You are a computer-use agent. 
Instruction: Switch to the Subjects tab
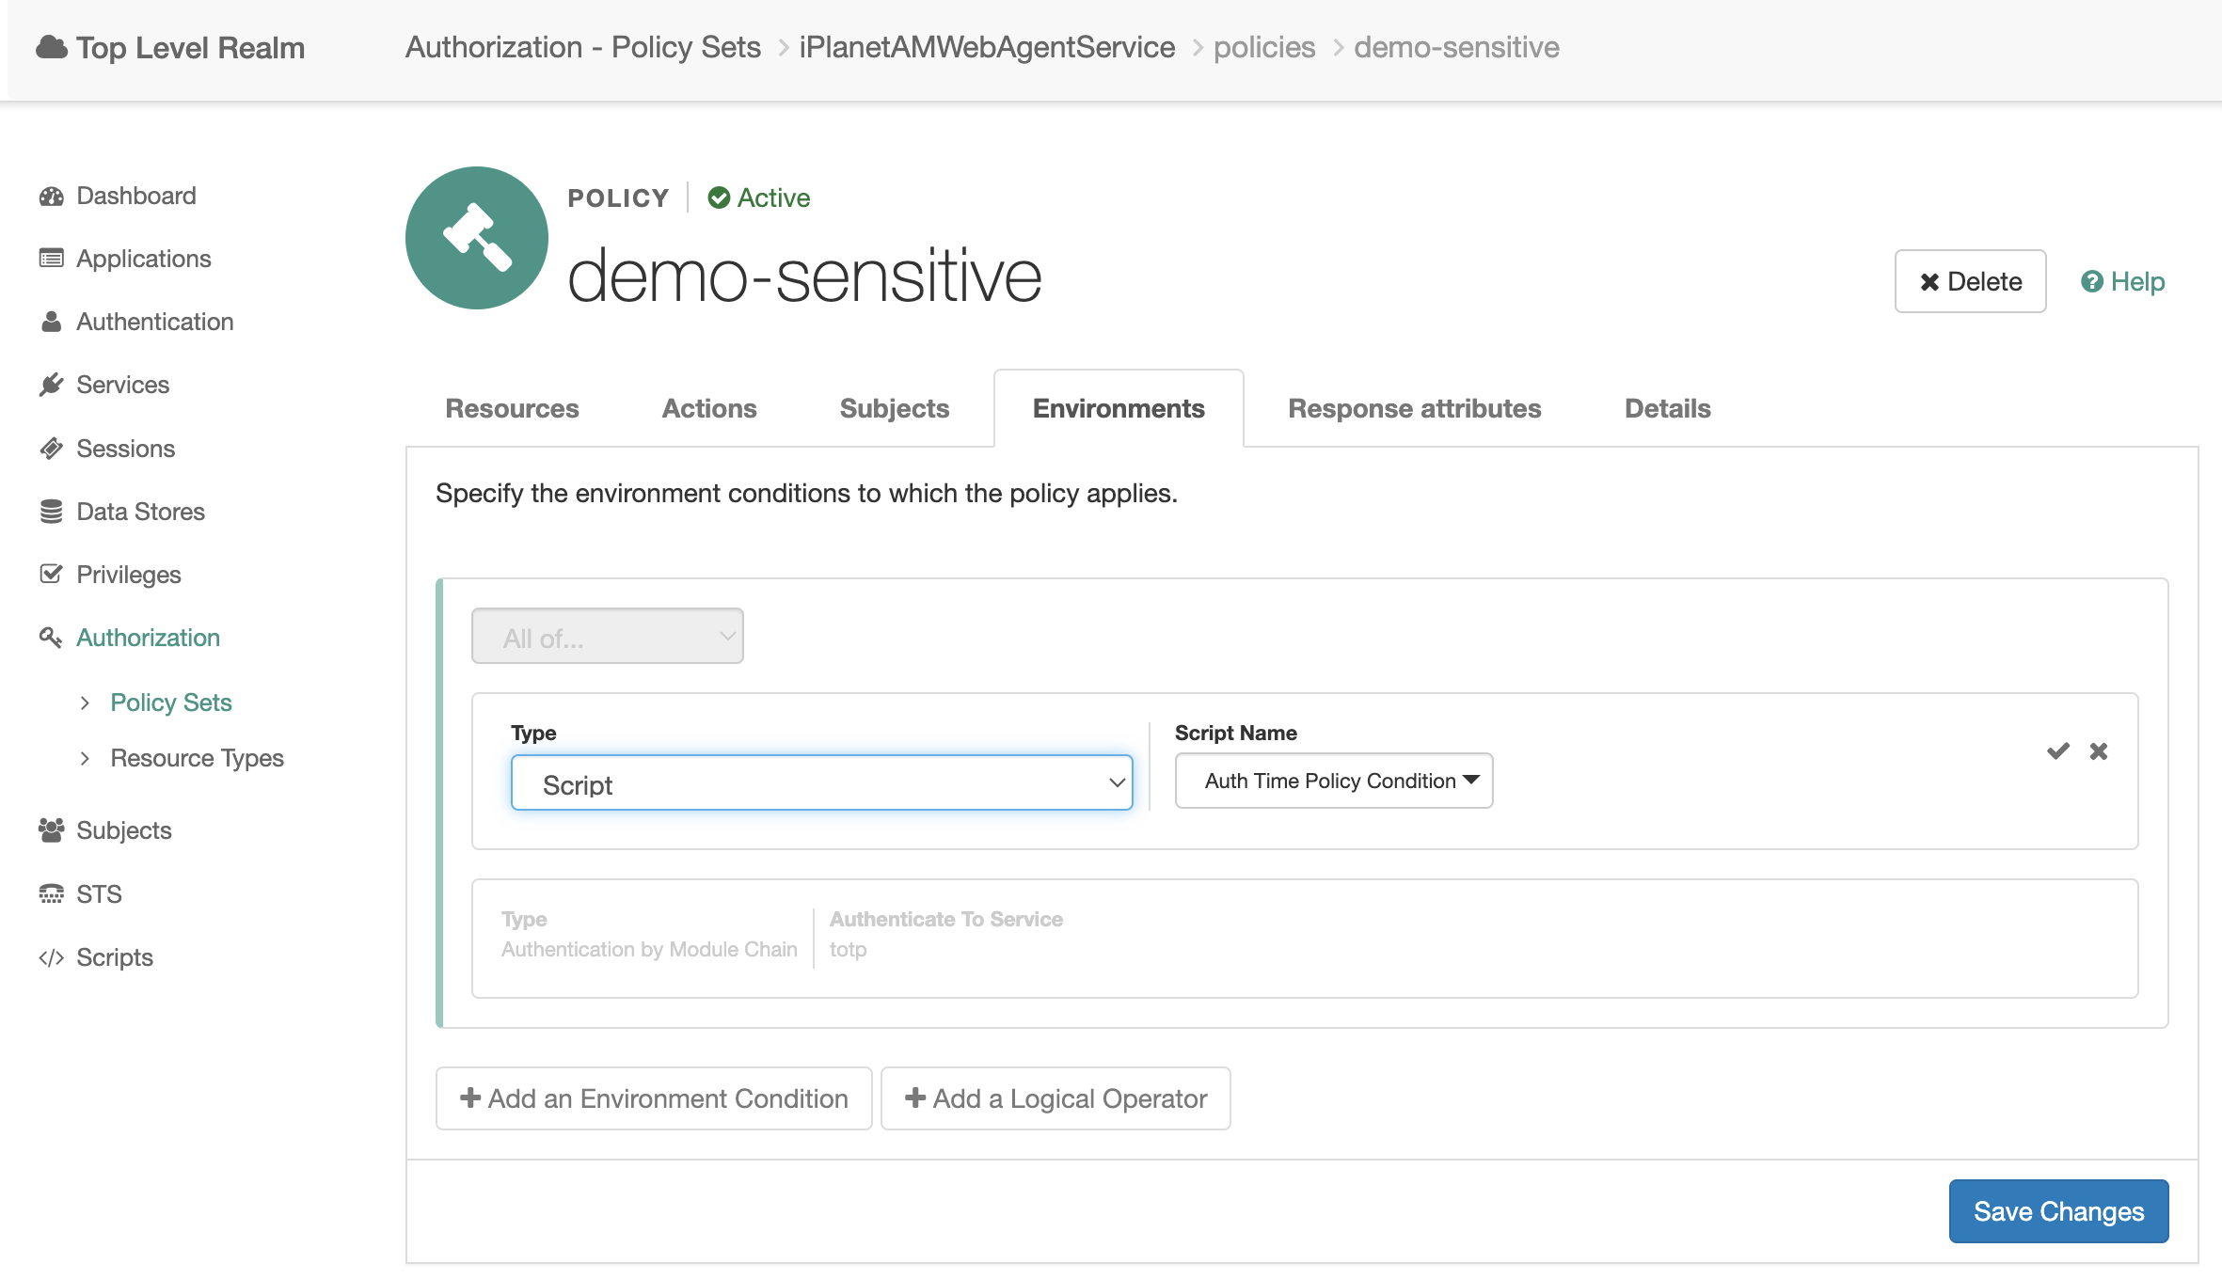894,408
